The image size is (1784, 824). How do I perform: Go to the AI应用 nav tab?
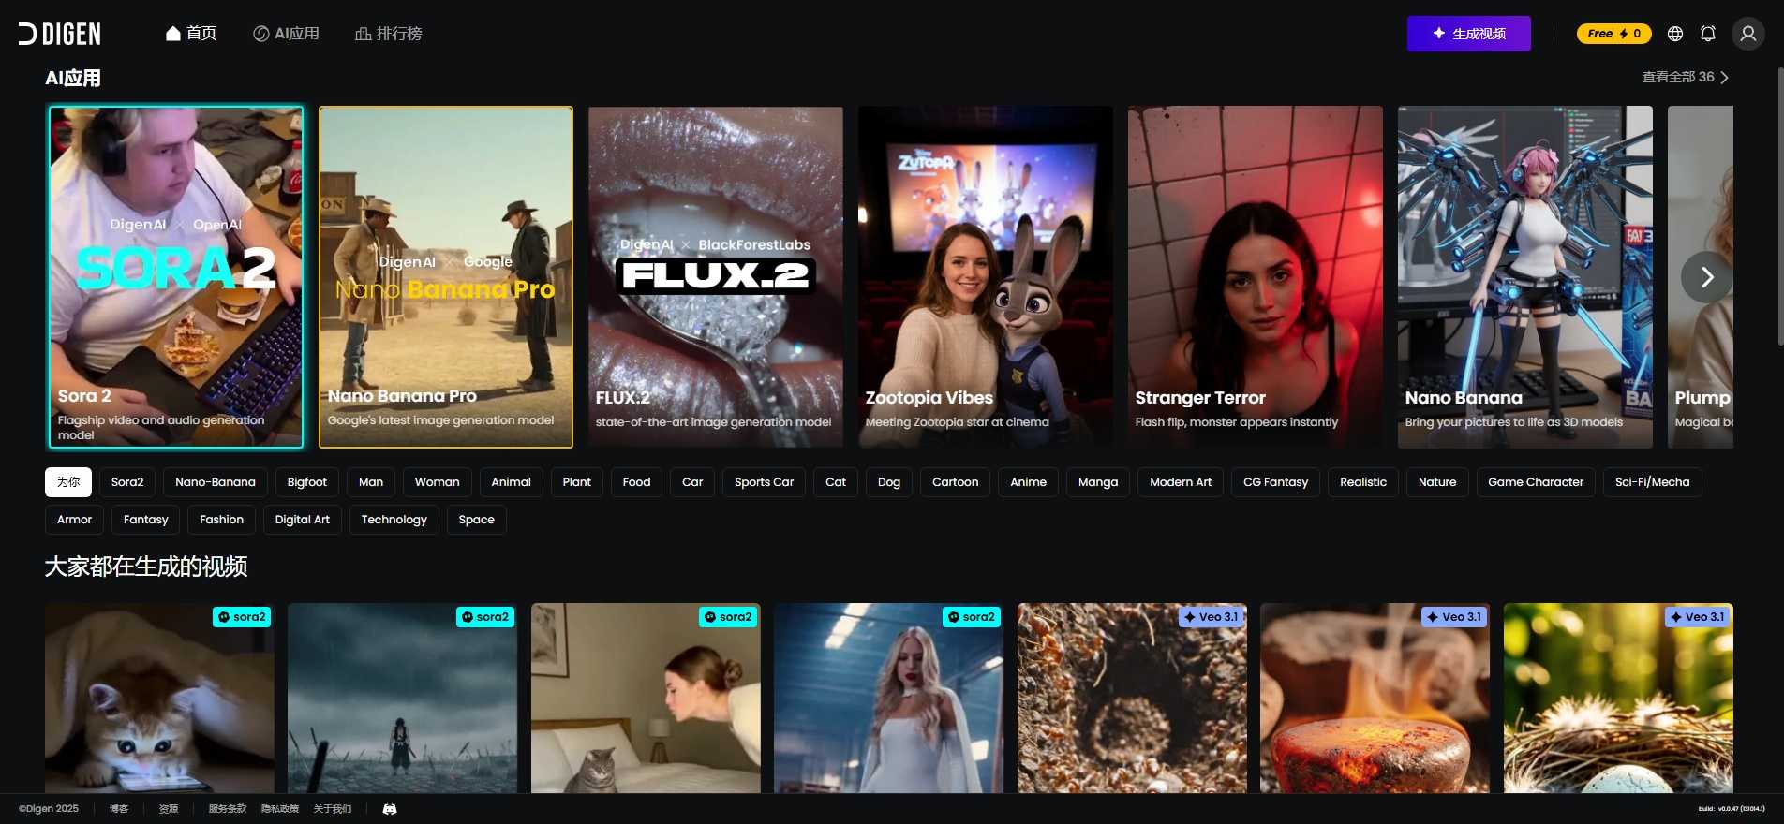(x=287, y=34)
